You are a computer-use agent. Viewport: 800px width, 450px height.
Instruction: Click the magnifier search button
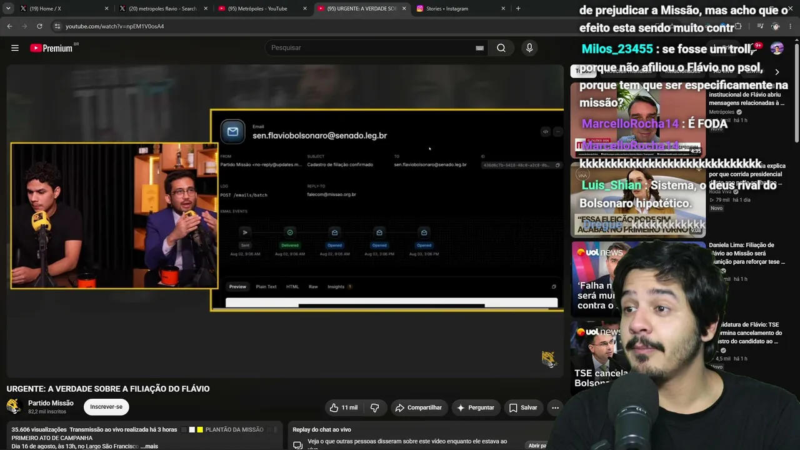point(501,48)
